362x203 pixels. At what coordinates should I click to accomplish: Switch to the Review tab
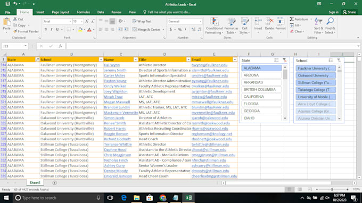pyautogui.click(x=117, y=12)
